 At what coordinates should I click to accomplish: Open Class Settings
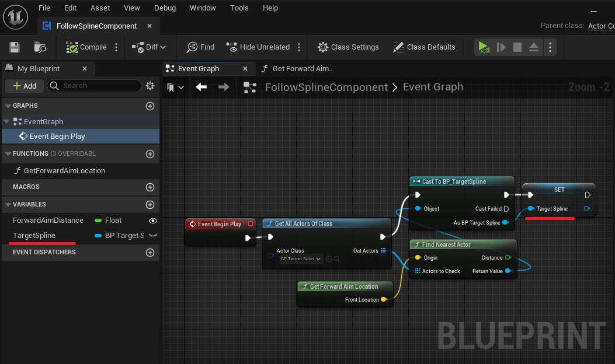(x=348, y=47)
